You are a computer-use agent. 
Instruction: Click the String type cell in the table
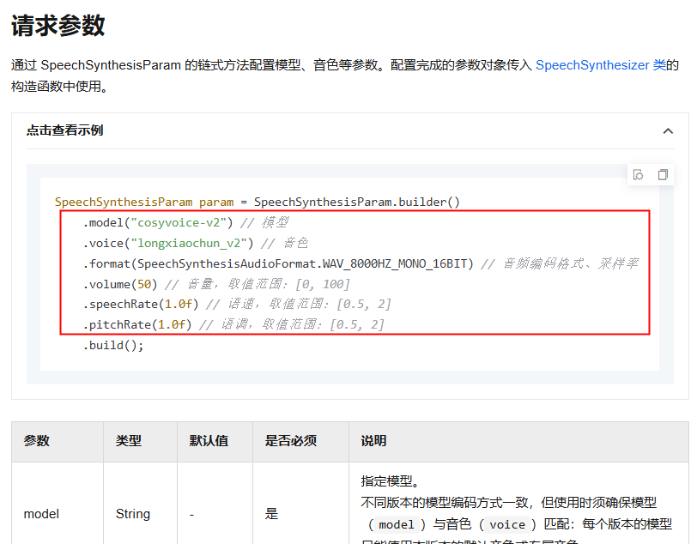point(133,514)
